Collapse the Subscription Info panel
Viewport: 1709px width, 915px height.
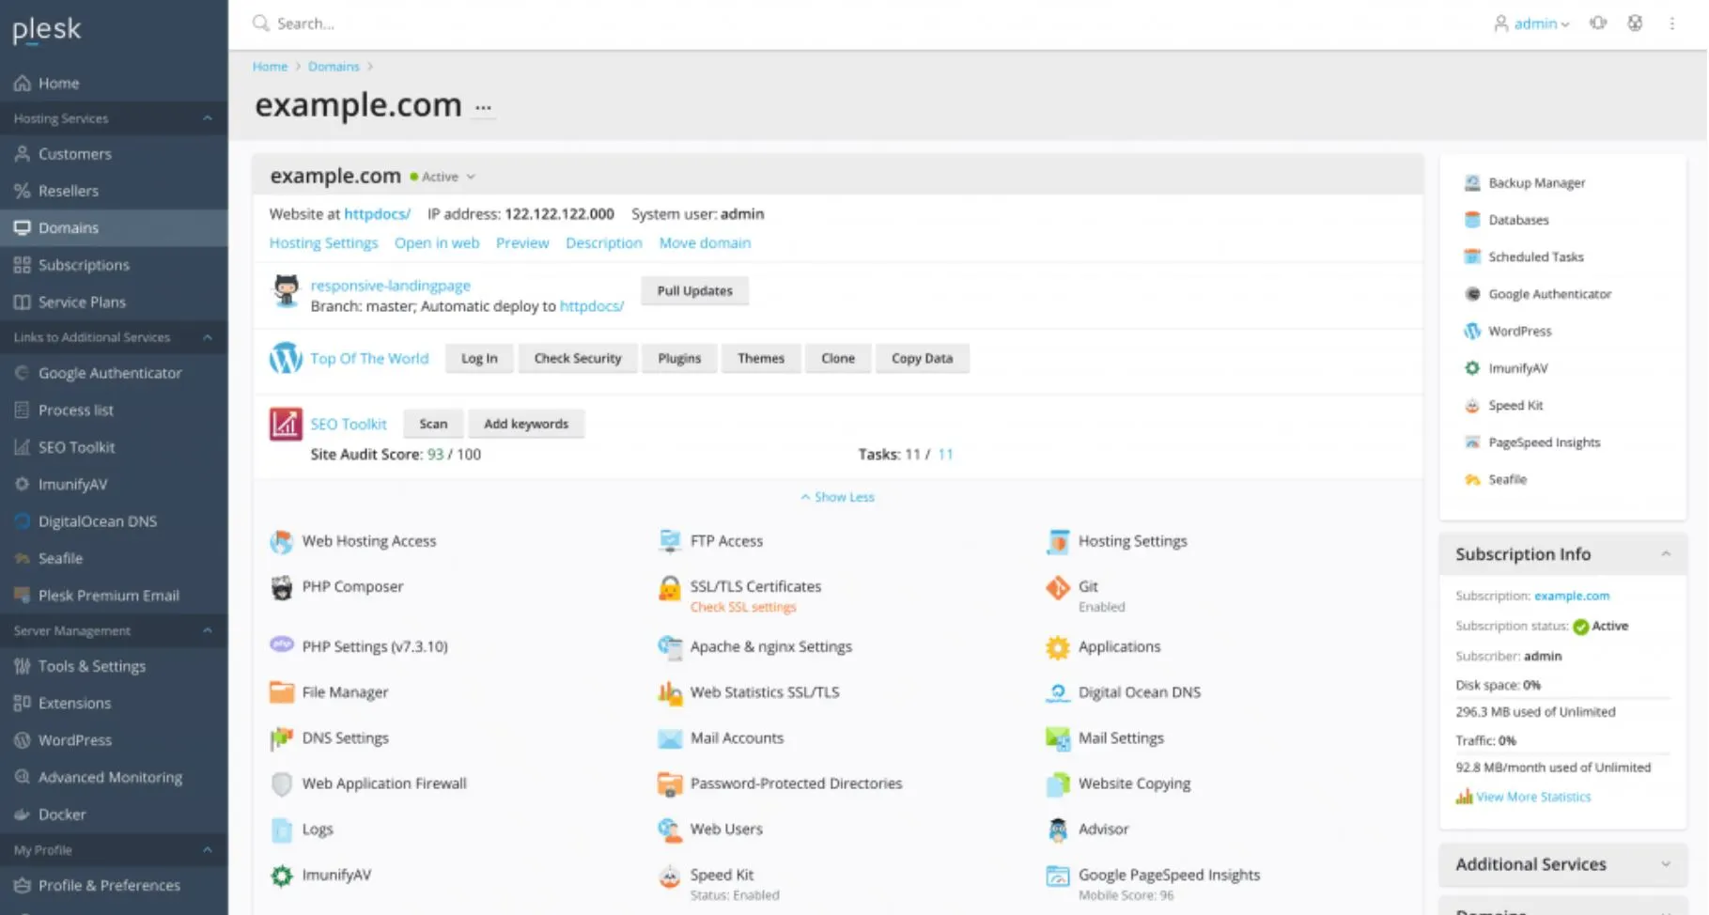[1666, 554]
